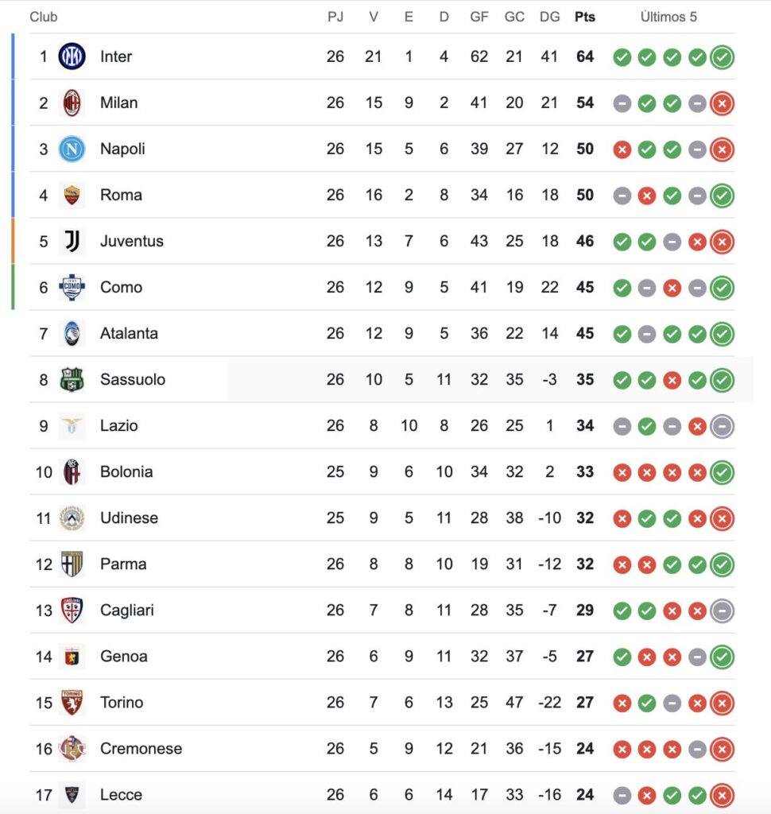Click the AC Milan club crest
Screen dimensions: 771x814
[72, 103]
